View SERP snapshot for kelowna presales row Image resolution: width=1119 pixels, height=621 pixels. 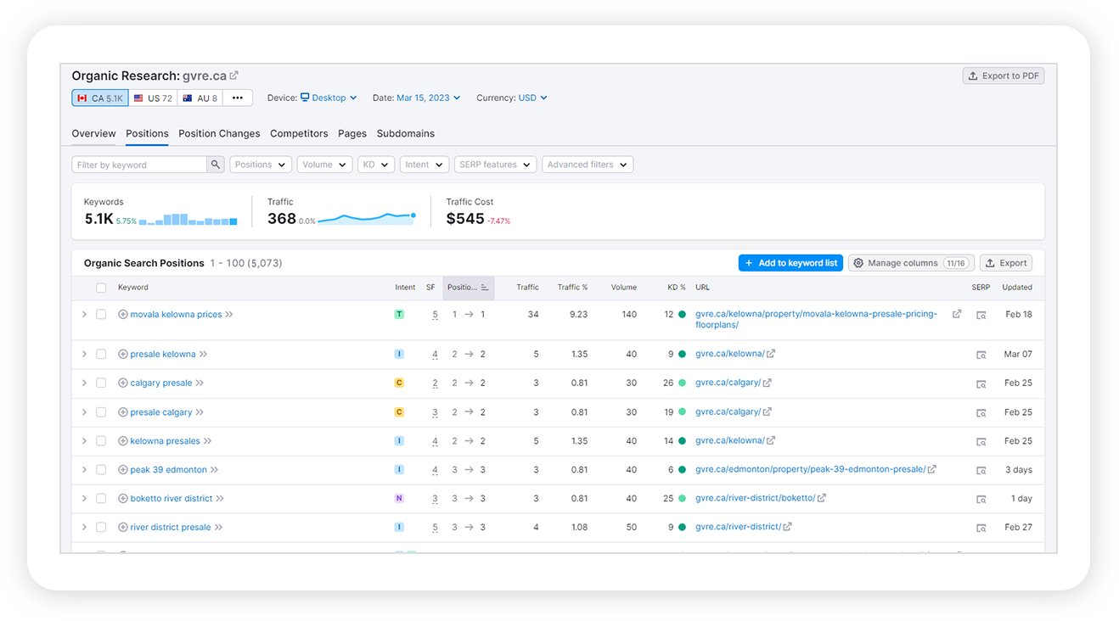click(x=981, y=441)
